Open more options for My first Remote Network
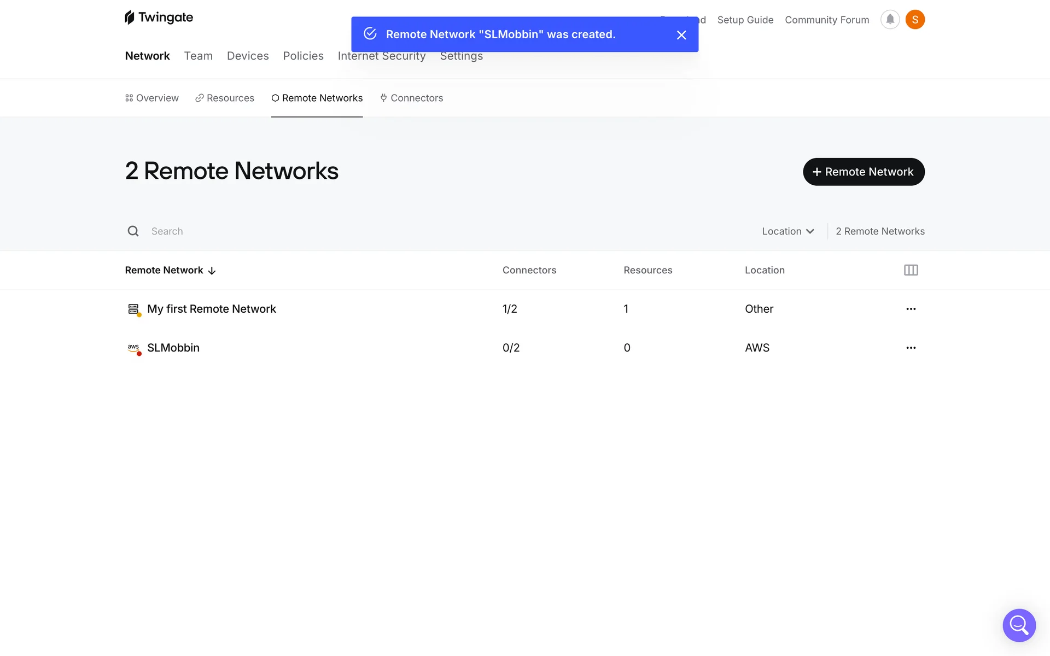This screenshot has width=1050, height=656. pos(911,309)
